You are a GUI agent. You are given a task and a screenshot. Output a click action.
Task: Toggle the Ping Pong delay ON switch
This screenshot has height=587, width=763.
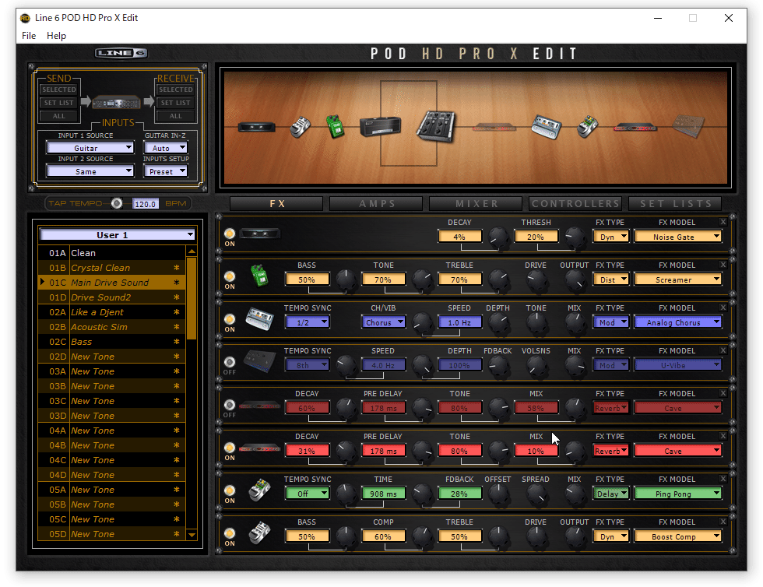click(229, 490)
